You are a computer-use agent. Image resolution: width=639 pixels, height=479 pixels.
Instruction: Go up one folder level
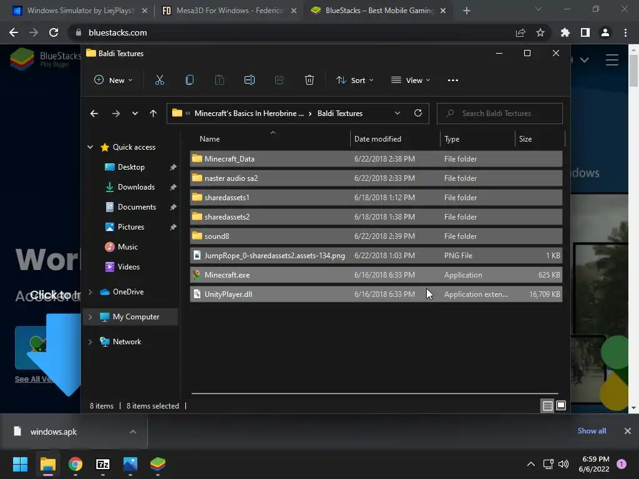point(154,114)
